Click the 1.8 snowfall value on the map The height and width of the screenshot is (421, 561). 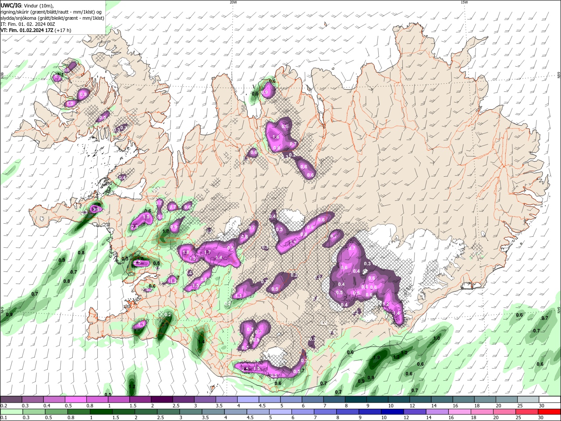click(x=186, y=252)
